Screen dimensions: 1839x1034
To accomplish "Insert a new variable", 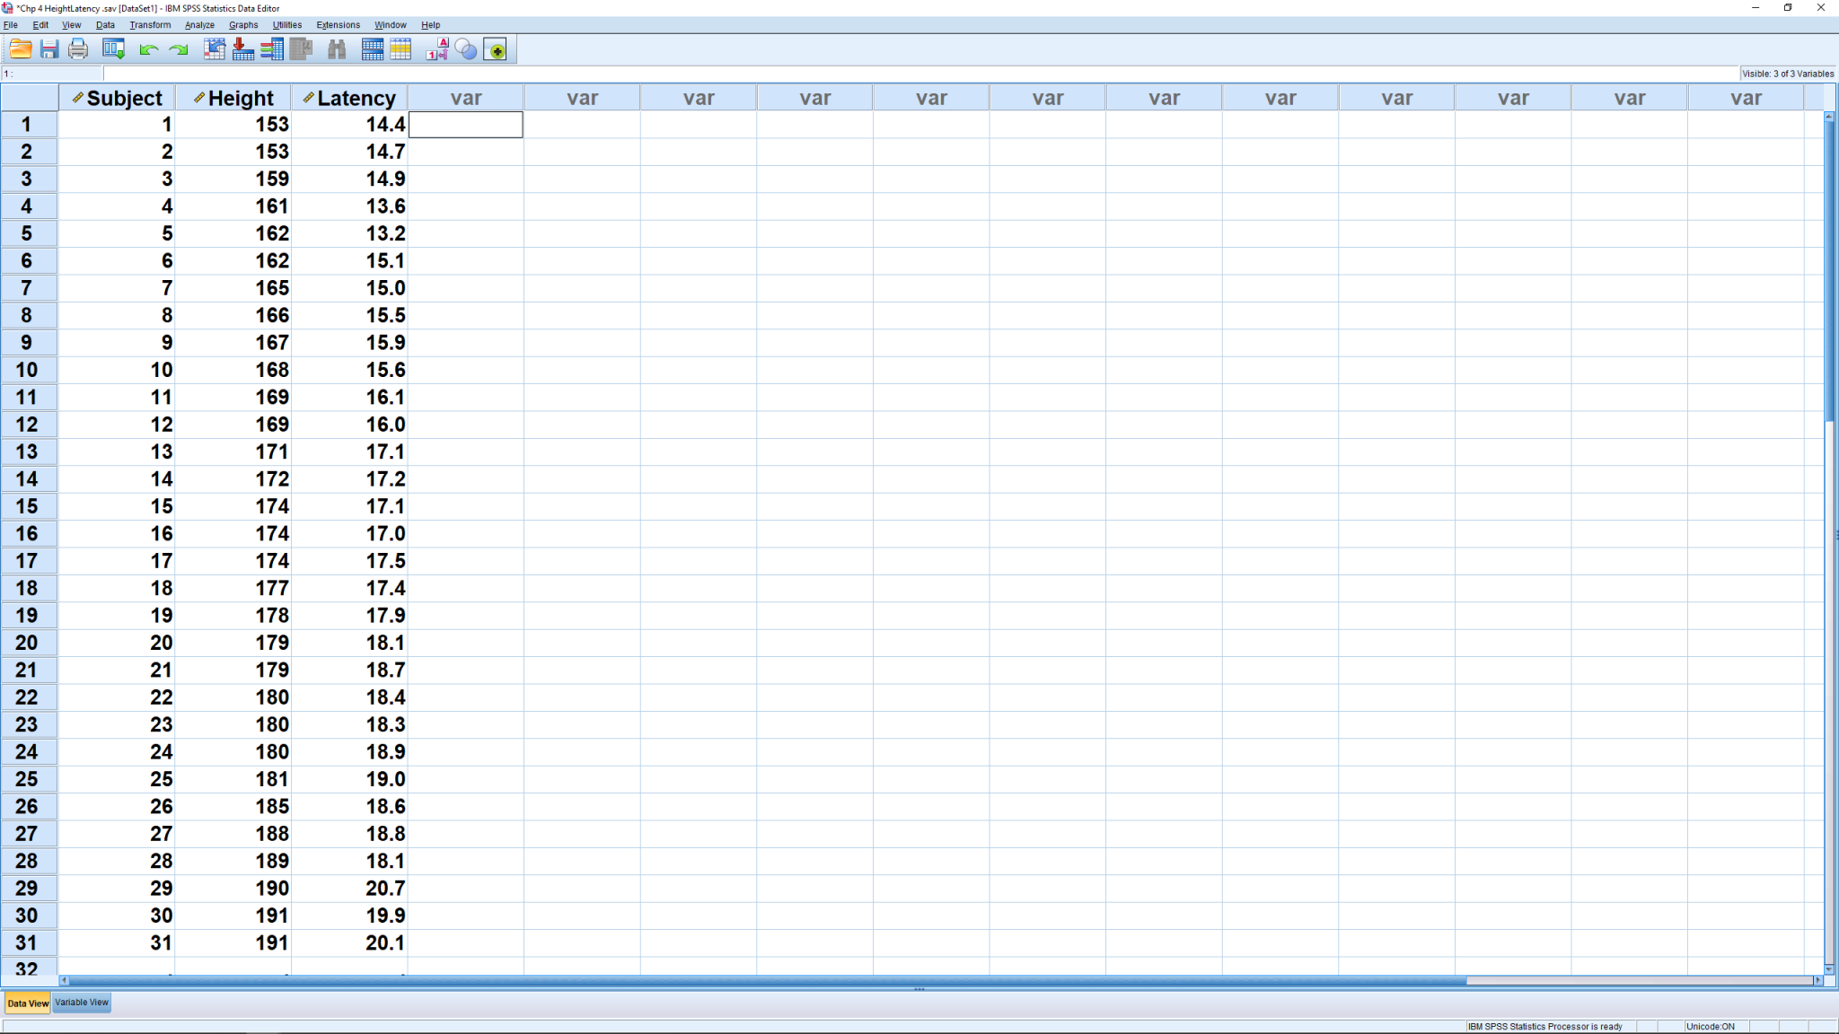I will pos(400,49).
